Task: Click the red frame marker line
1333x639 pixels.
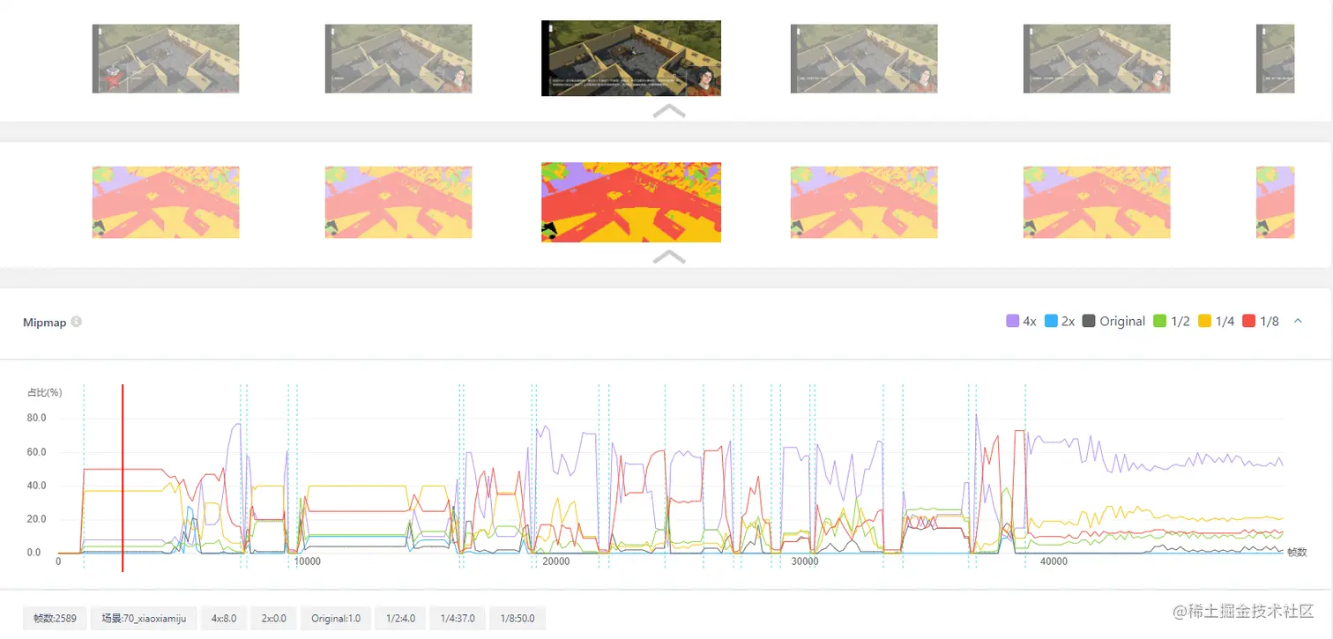Action: point(123,478)
